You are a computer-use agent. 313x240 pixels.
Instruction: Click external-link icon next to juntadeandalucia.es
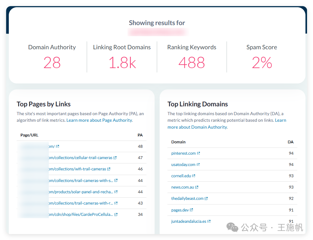pyautogui.click(x=209, y=221)
